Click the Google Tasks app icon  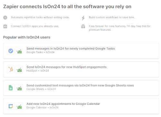11,51
